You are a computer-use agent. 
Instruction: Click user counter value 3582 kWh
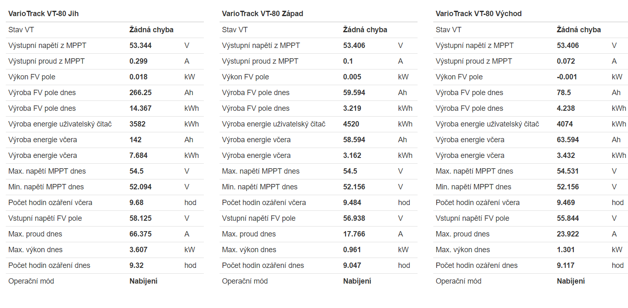pyautogui.click(x=137, y=124)
